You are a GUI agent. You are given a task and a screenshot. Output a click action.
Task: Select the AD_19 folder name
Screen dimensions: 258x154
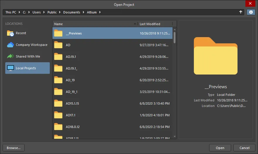pyautogui.click(x=70, y=80)
